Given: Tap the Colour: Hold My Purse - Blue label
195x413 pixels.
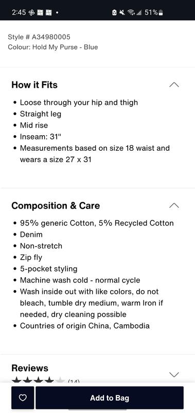Looking at the screenshot, I should [x=53, y=47].
